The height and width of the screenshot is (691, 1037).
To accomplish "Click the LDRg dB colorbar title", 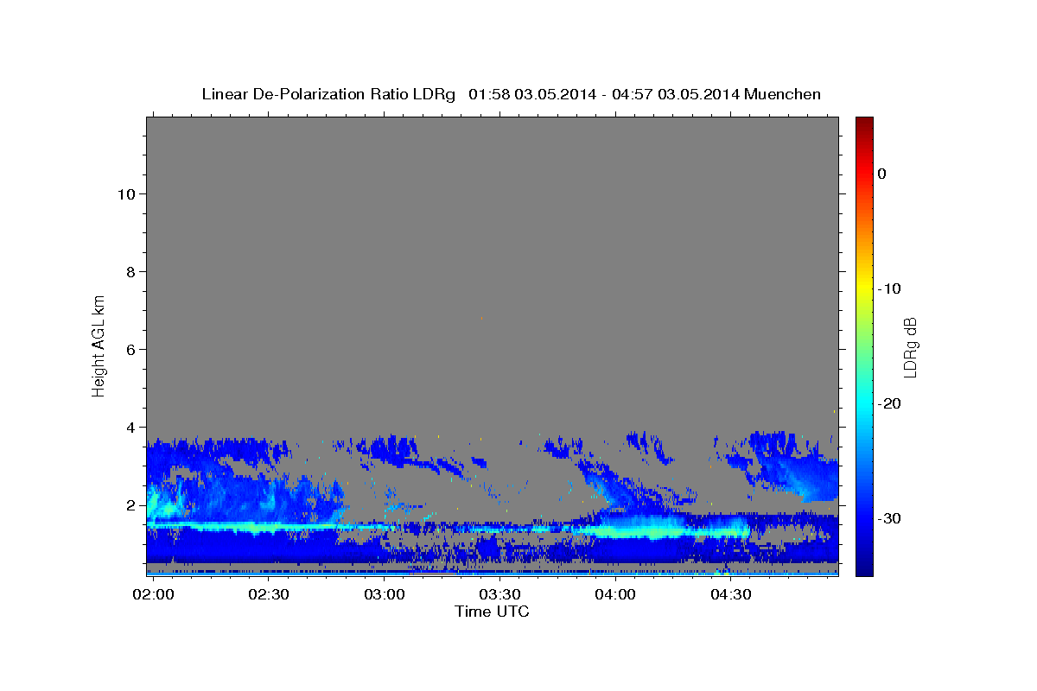I will 910,346.
